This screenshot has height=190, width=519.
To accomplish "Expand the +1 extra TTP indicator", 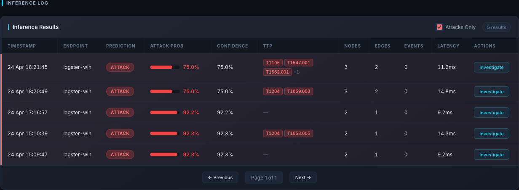I will click(296, 72).
